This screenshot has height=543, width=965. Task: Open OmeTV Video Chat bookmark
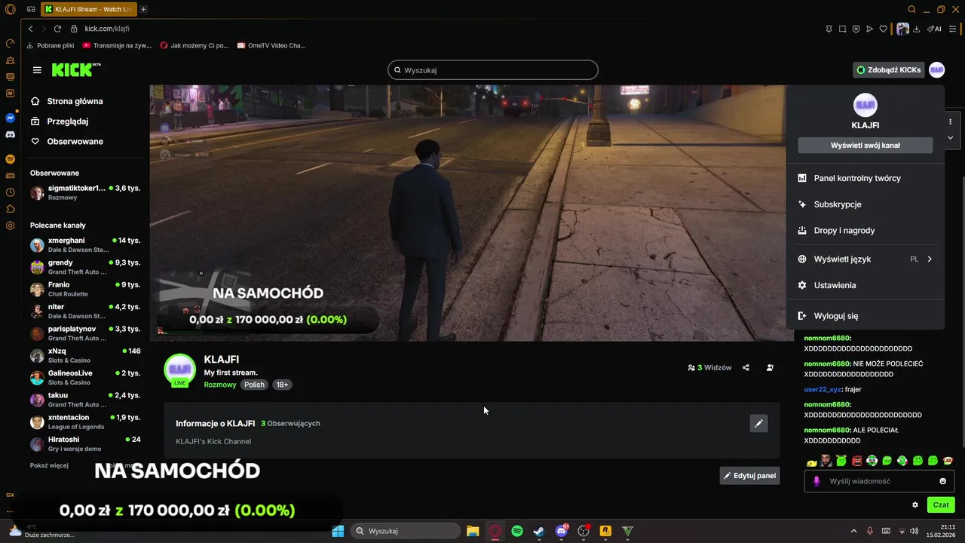coord(271,45)
